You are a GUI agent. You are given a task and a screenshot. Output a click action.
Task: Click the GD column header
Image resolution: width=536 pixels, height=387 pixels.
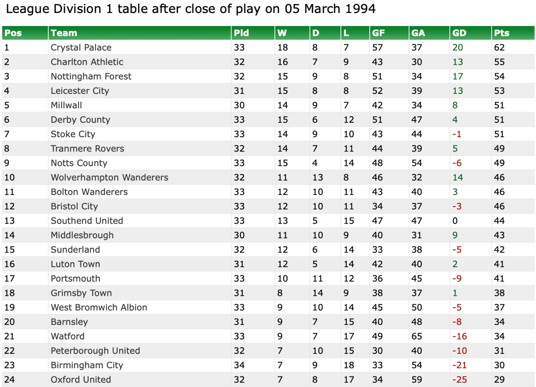point(459,33)
